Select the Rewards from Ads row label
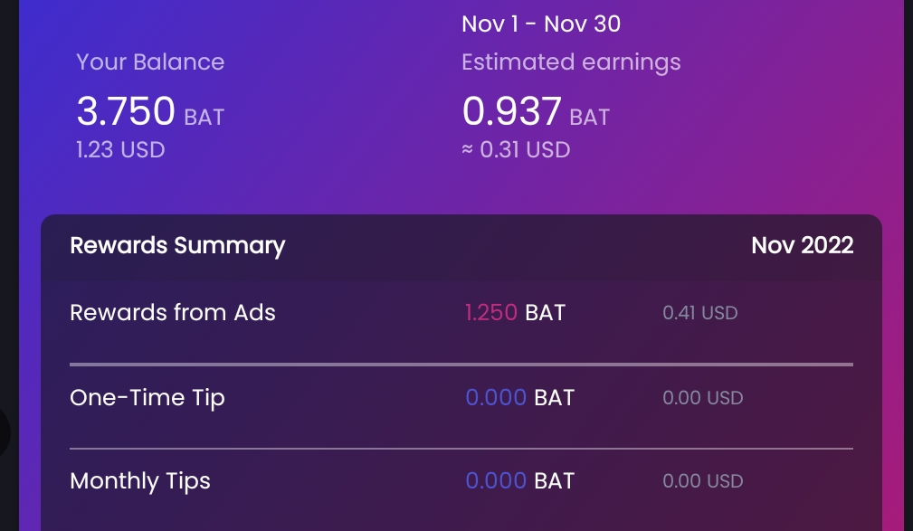This screenshot has width=913, height=531. tap(172, 313)
